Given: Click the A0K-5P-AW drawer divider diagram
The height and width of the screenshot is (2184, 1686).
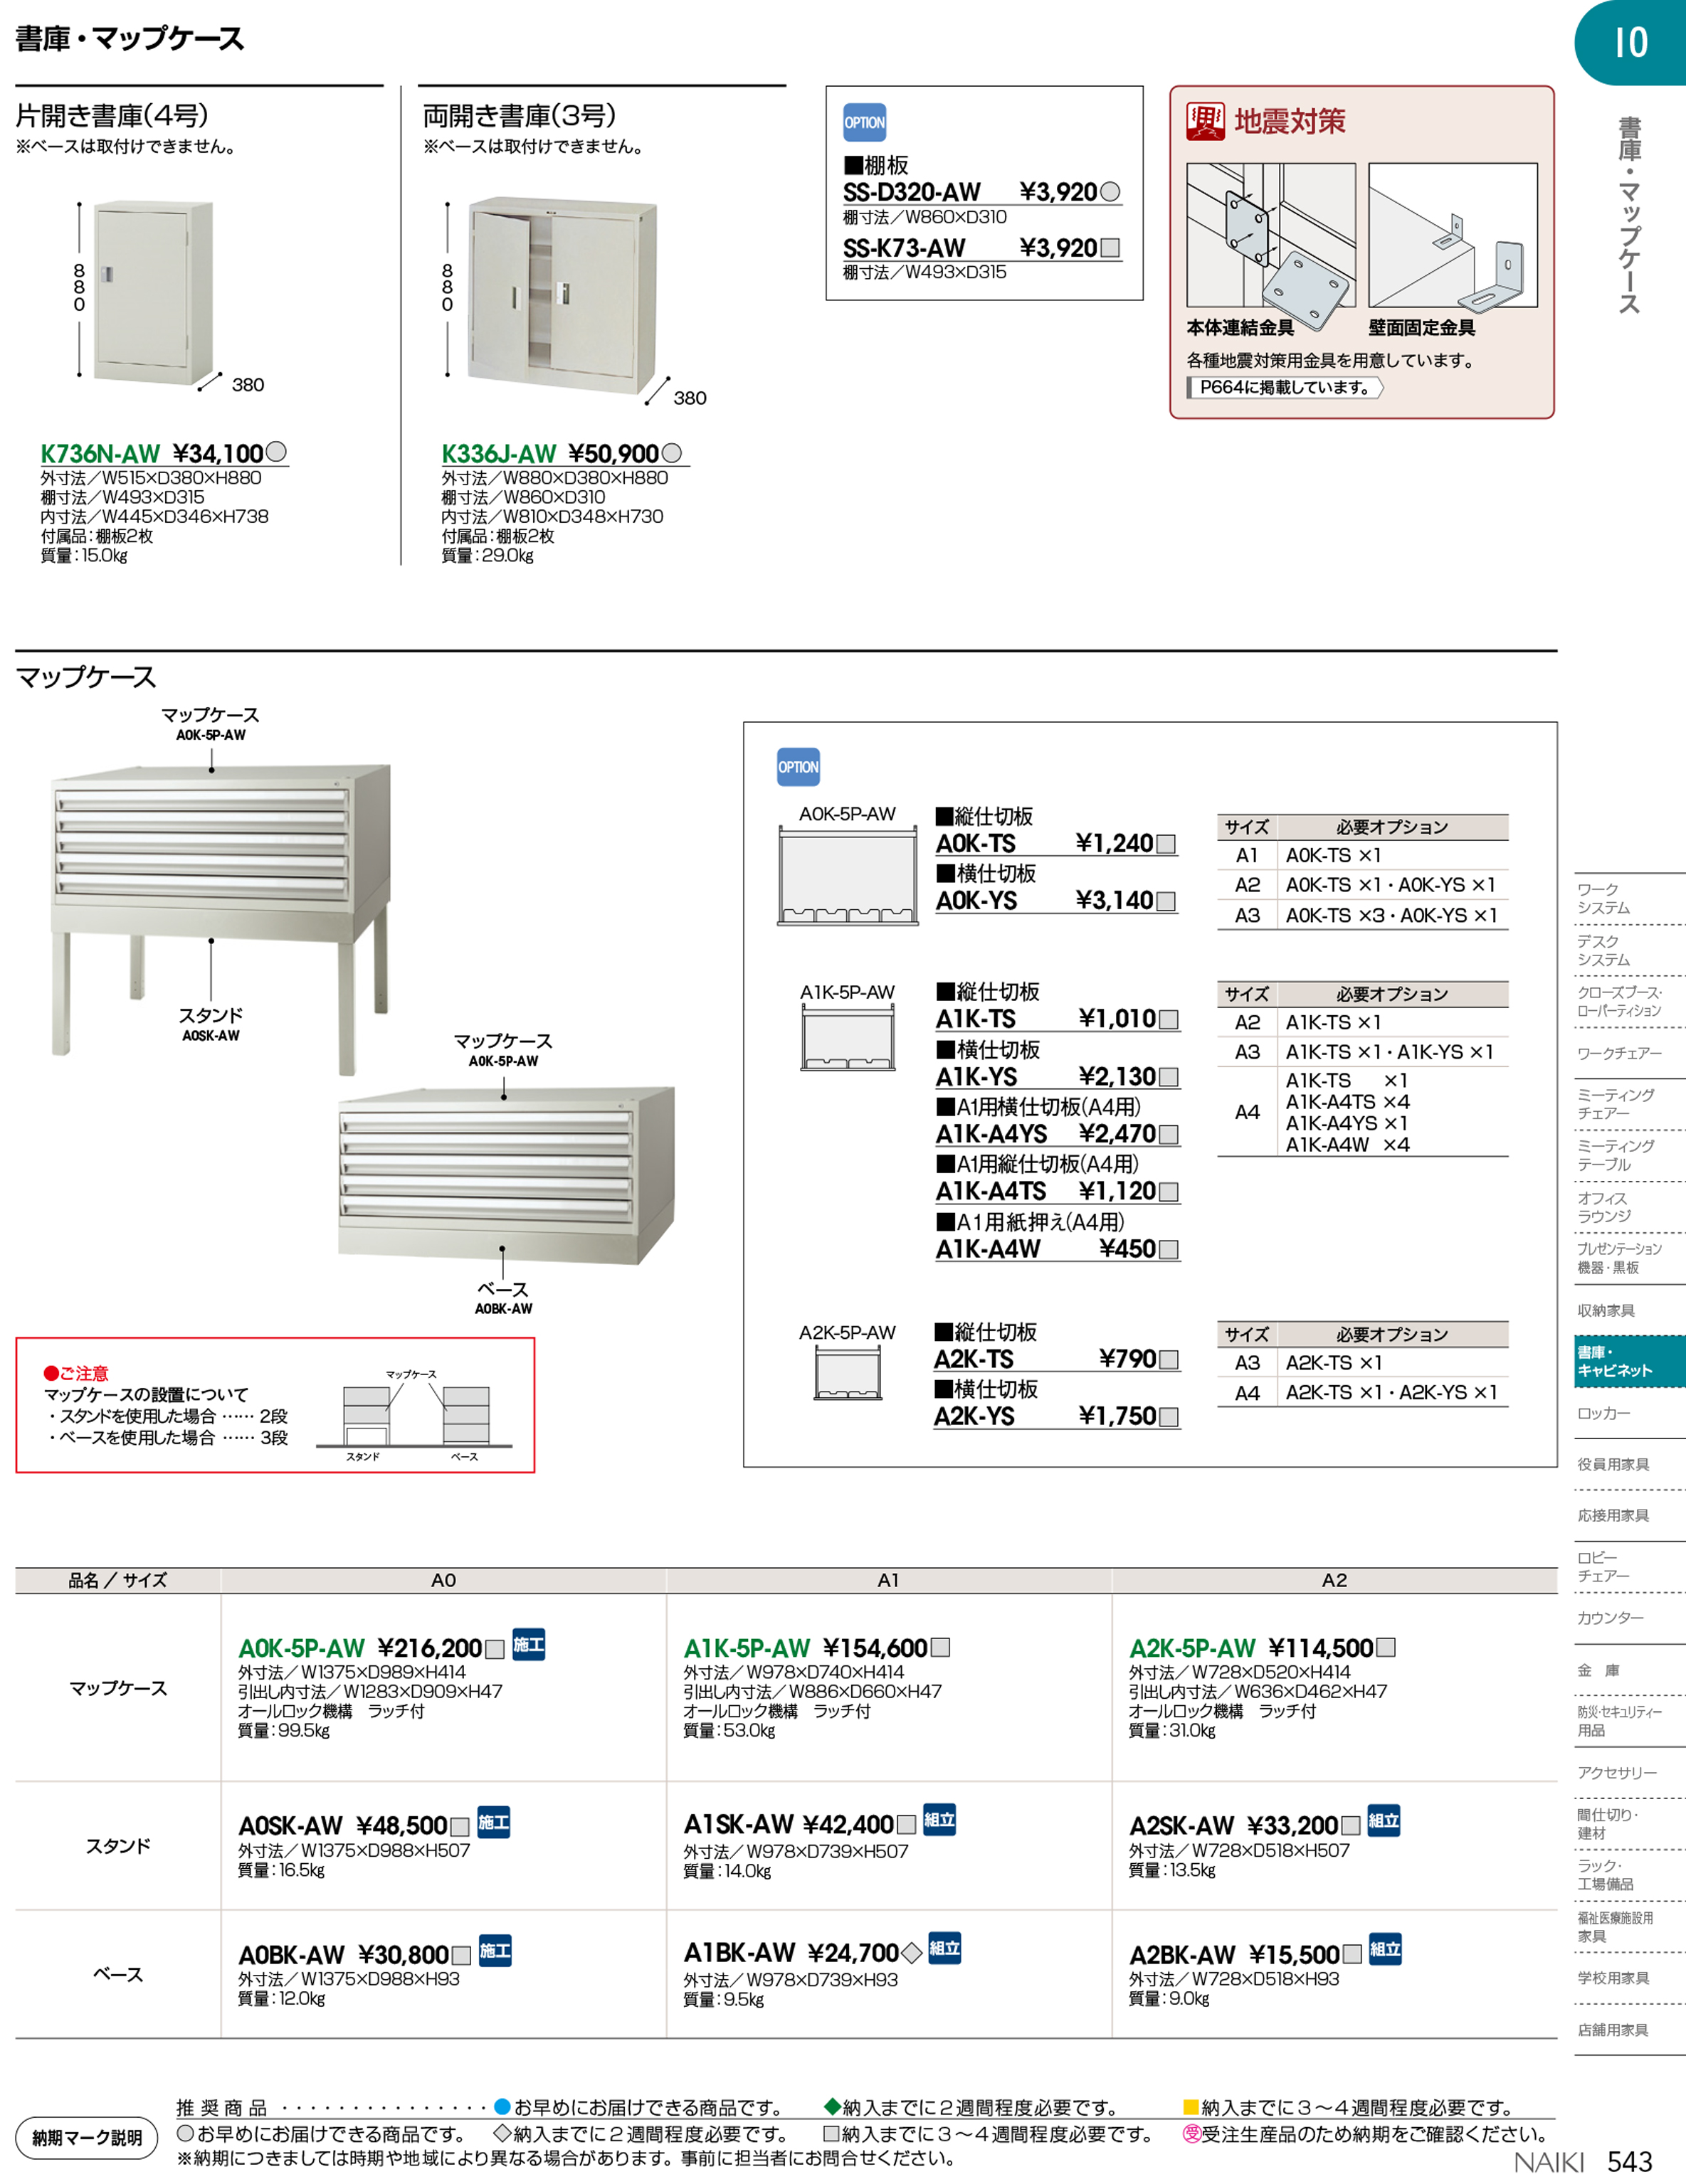Looking at the screenshot, I should tap(848, 876).
